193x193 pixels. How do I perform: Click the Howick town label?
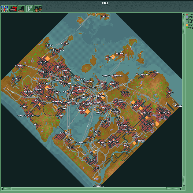click(104, 83)
